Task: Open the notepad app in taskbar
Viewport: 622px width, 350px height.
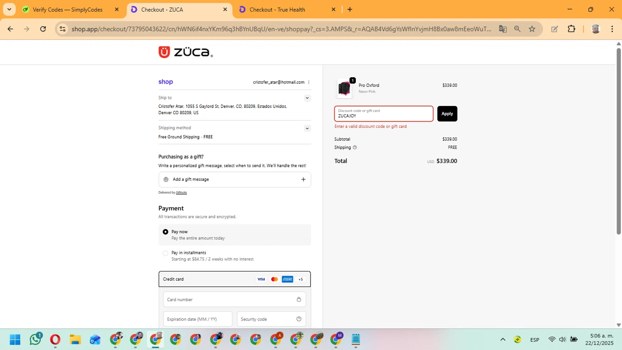Action: click(x=356, y=340)
